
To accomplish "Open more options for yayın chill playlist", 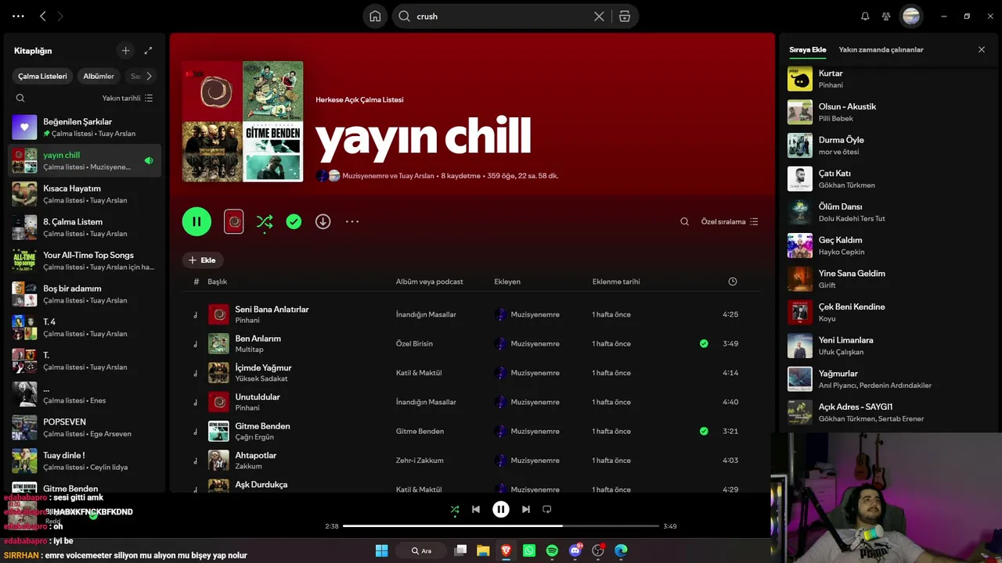I will coord(352,222).
